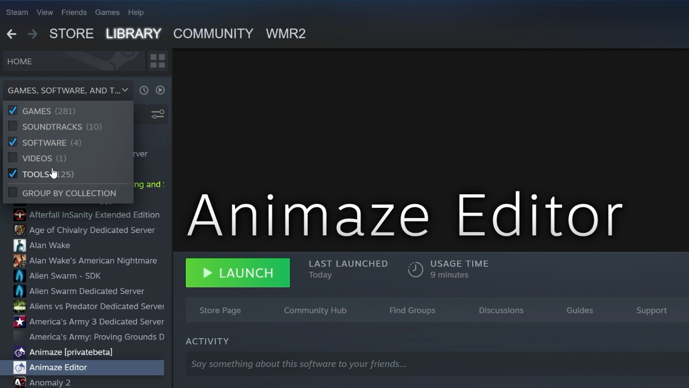Open the View menu
689x388 pixels.
coord(45,12)
